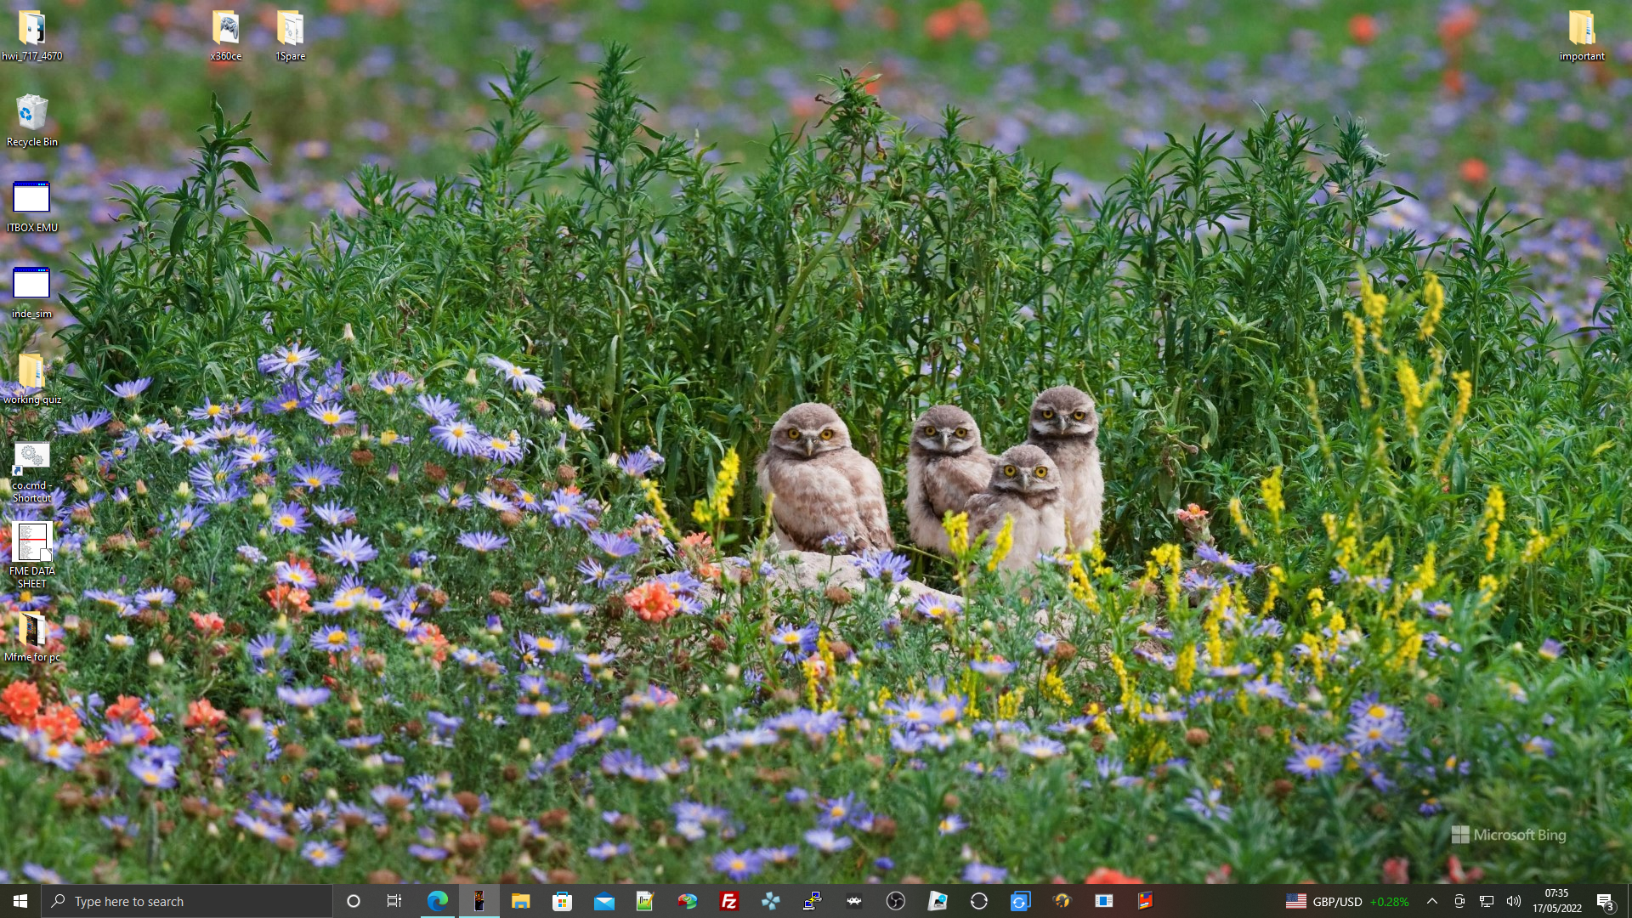The height and width of the screenshot is (918, 1632).
Task: Open the Action Center notifications
Action: (1605, 901)
